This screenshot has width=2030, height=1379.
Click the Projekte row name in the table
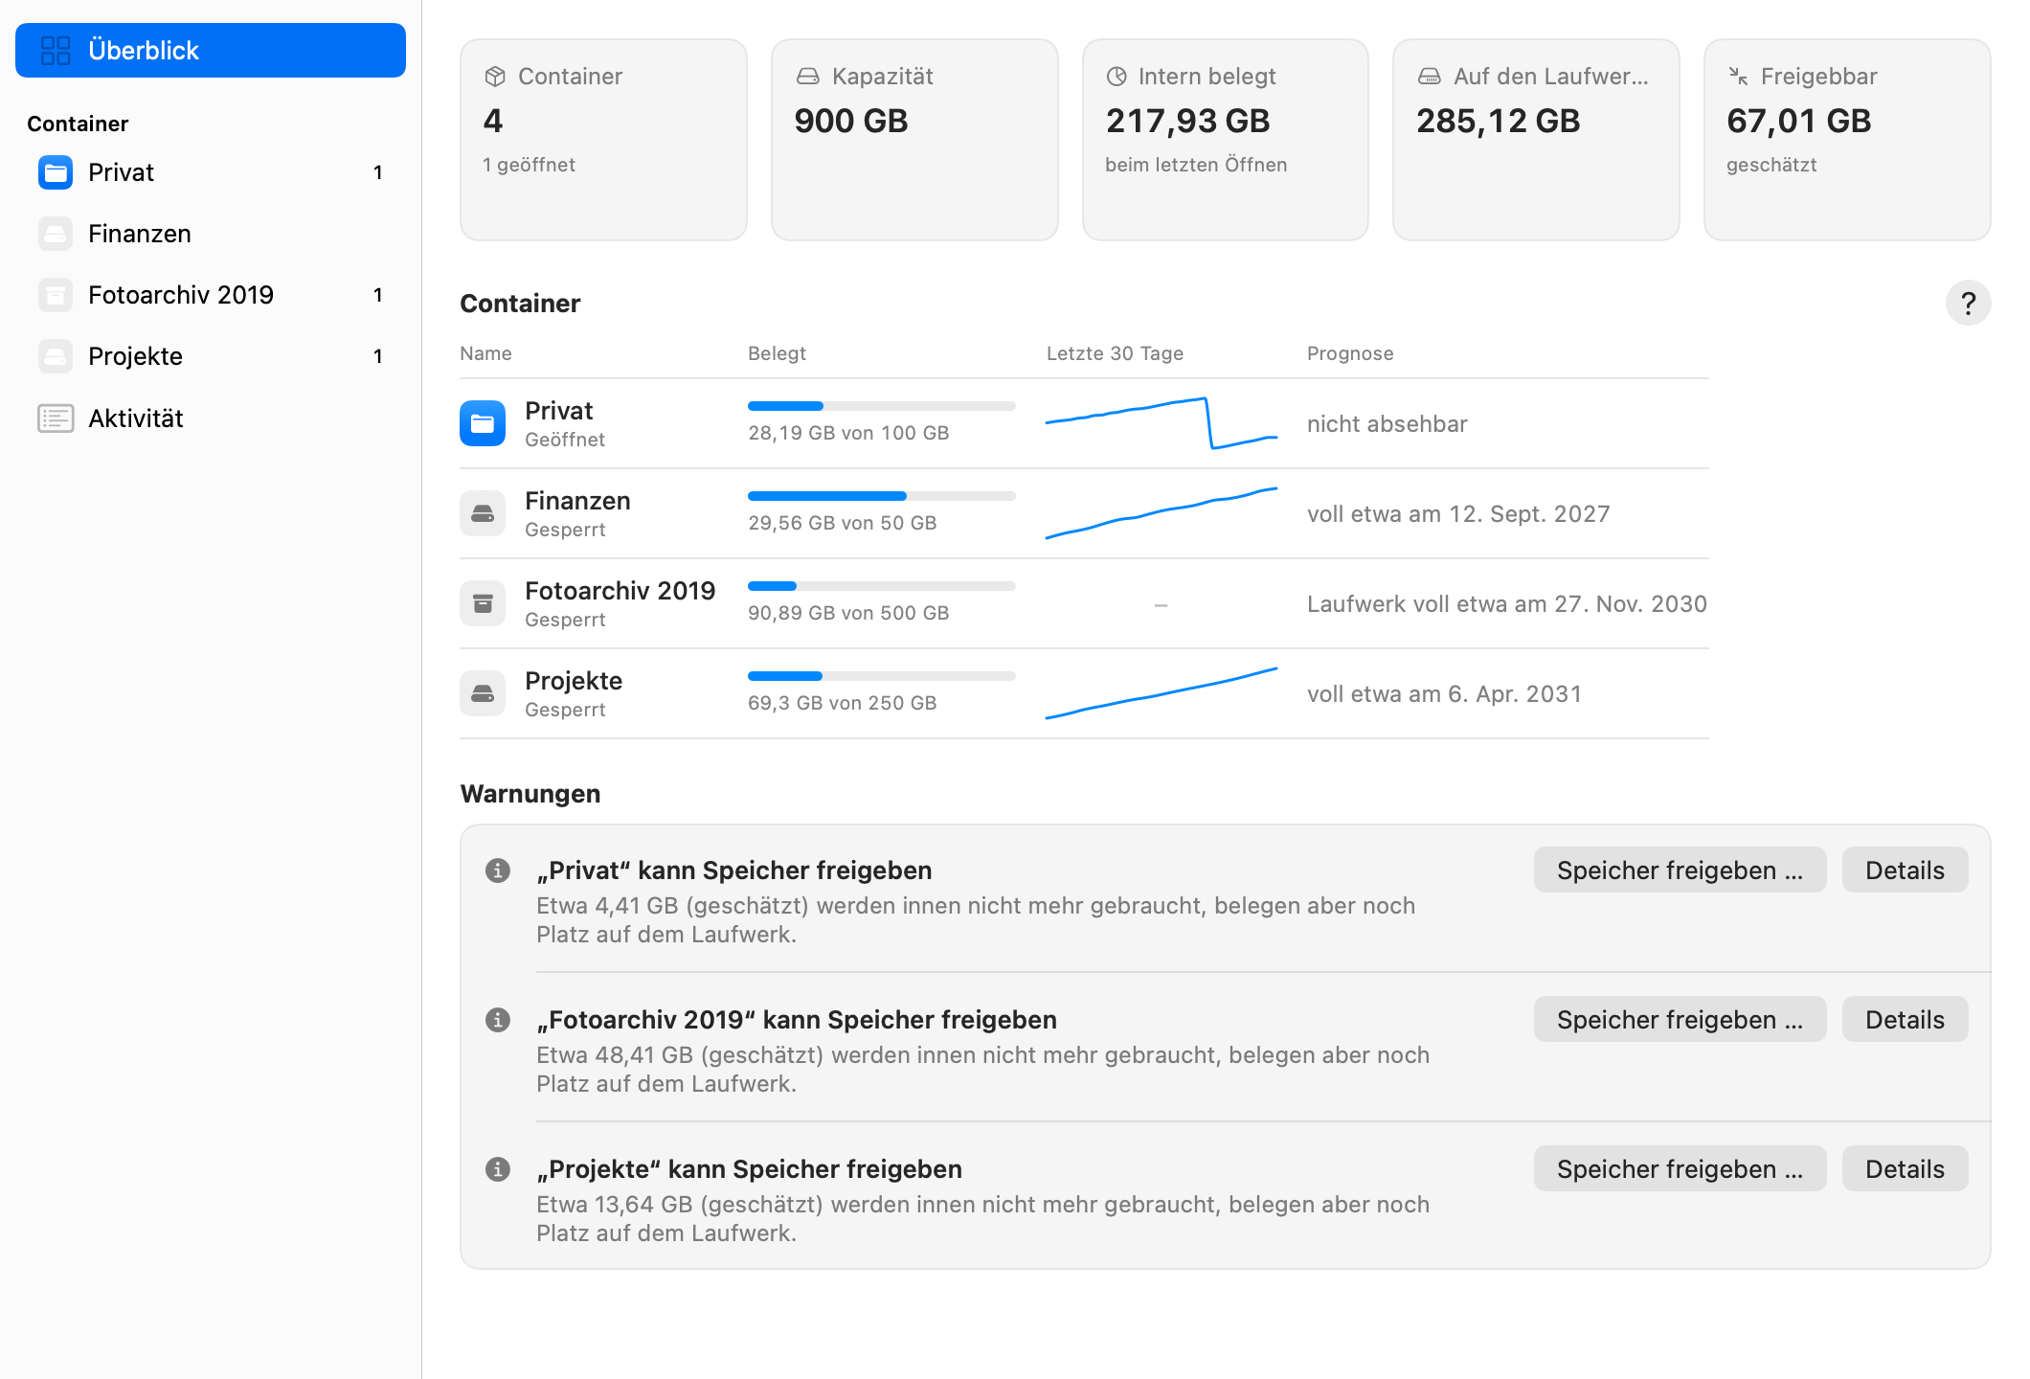pos(574,681)
